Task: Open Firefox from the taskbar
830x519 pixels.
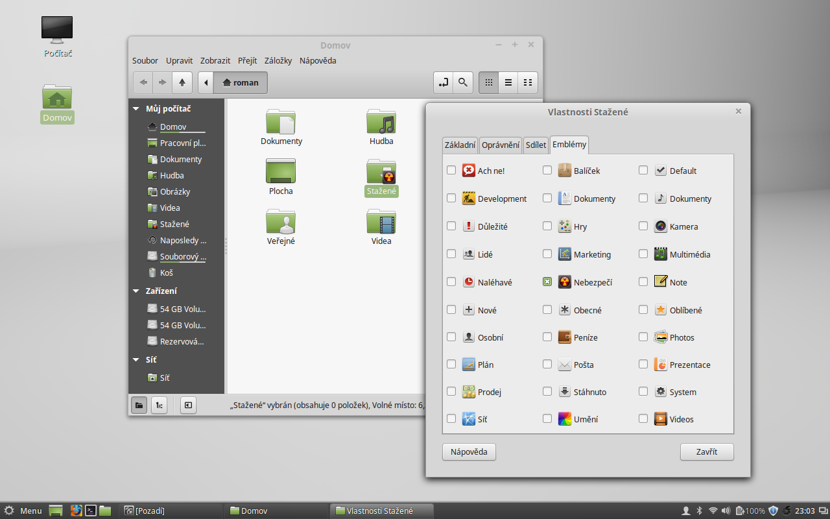Action: (x=77, y=511)
